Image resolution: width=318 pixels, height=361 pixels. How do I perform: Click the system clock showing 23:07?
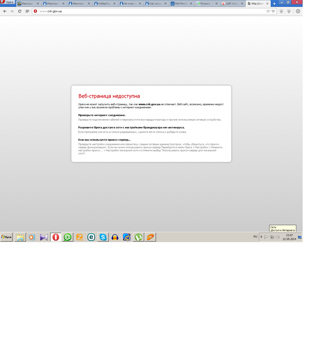pyautogui.click(x=289, y=237)
